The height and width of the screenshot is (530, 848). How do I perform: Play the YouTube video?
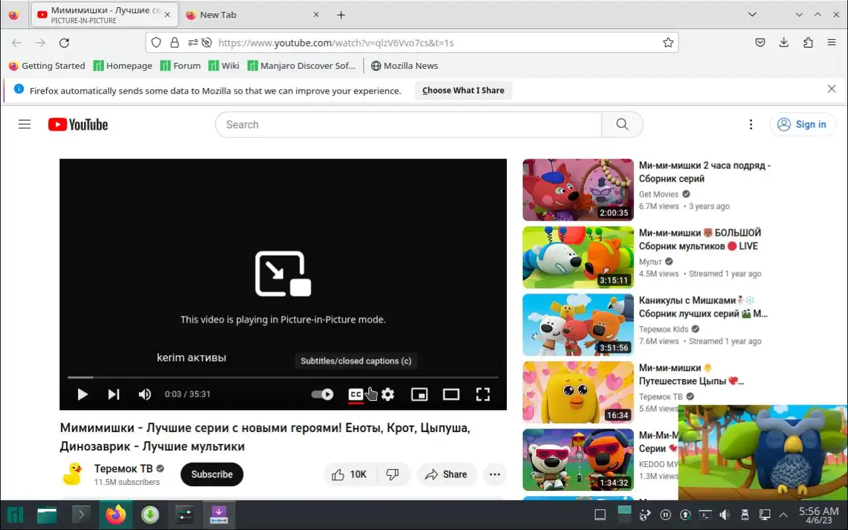tap(82, 394)
